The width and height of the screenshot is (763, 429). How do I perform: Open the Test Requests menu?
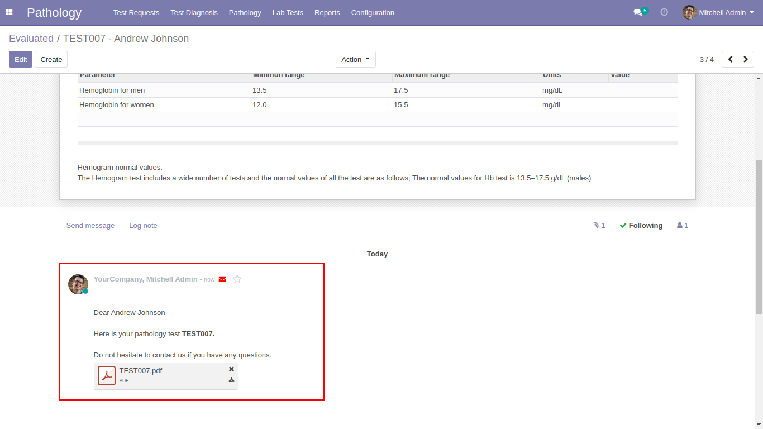(136, 12)
